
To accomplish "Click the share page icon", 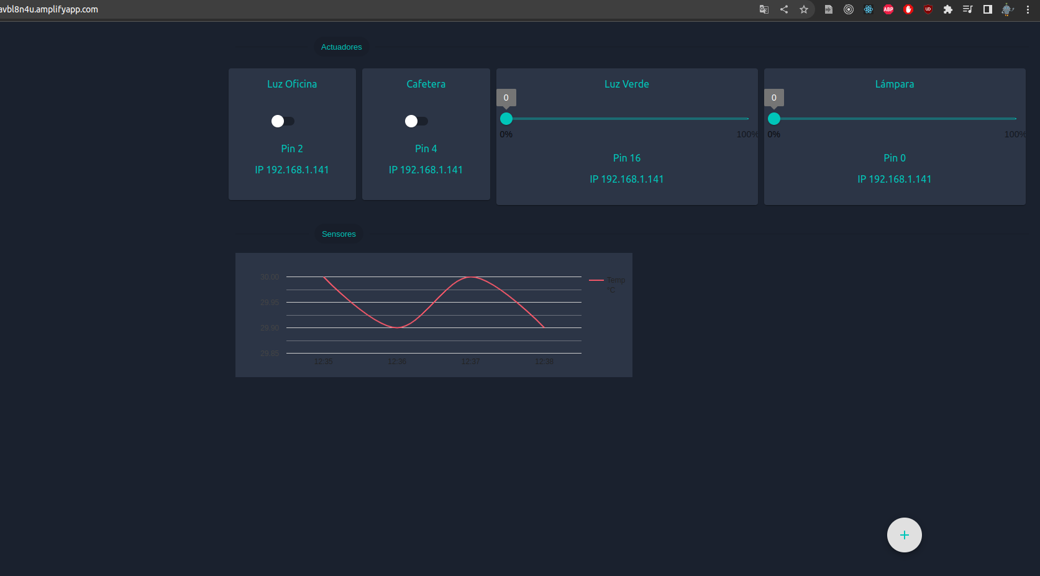I will click(x=784, y=9).
